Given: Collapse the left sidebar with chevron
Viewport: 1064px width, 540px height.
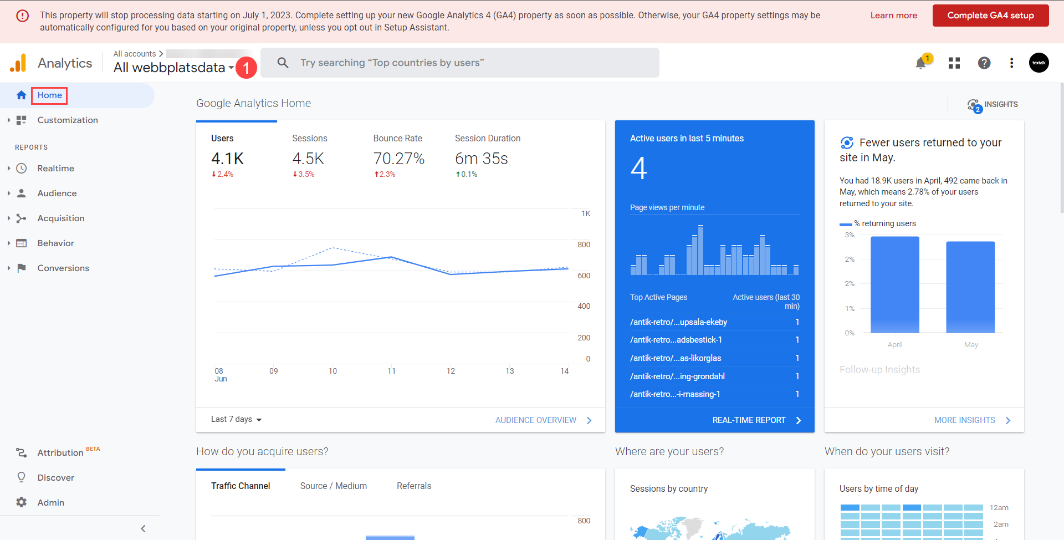Looking at the screenshot, I should [x=143, y=528].
